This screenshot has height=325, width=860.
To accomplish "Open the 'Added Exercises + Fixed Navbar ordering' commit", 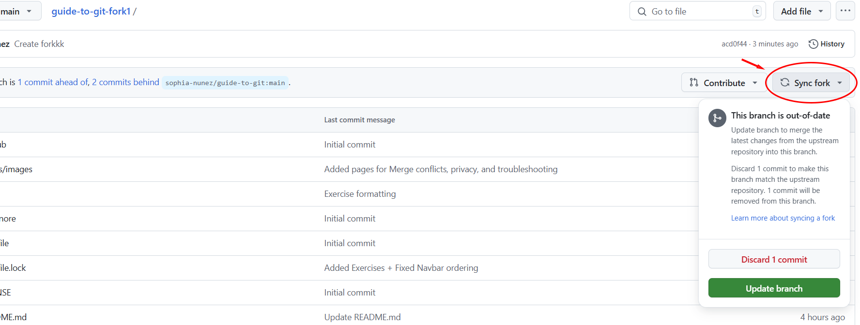I will (x=401, y=268).
